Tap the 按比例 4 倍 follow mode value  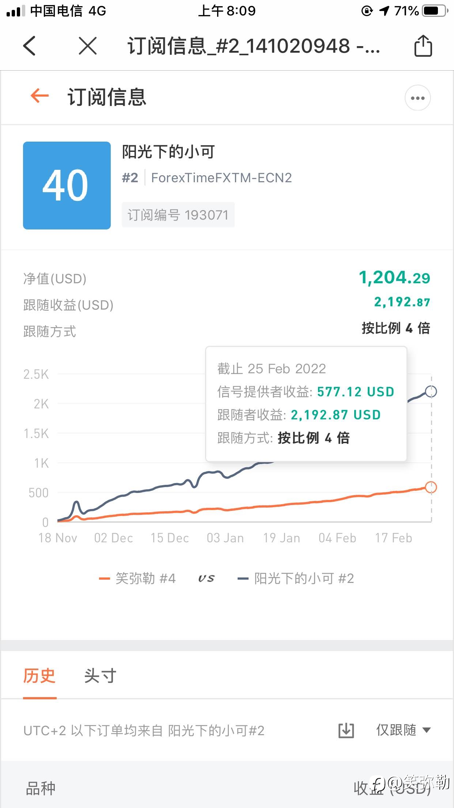[x=396, y=328]
